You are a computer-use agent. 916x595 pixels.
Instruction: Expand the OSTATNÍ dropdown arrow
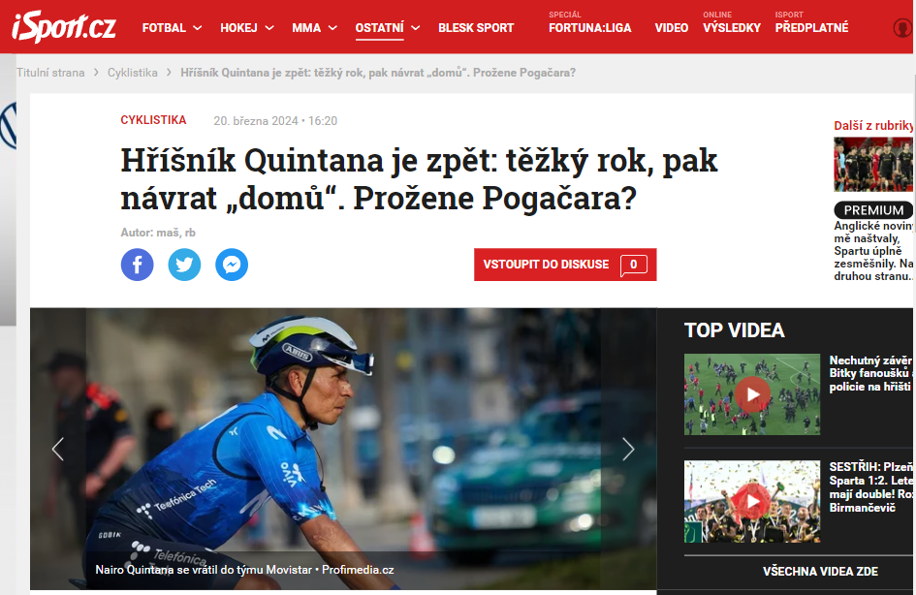(416, 27)
